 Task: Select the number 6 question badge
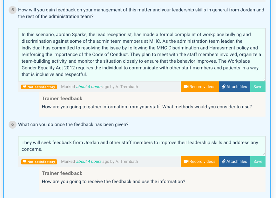point(13,125)
